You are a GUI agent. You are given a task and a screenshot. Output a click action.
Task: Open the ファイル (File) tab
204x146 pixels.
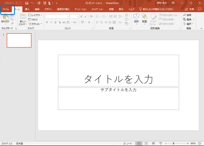coord(6,9)
